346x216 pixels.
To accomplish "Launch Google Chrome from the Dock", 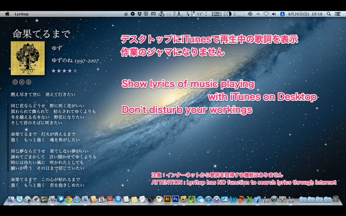I will pyautogui.click(x=69, y=199).
